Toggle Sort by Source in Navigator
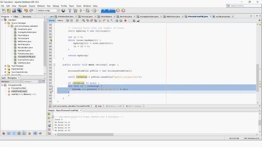This screenshot has height=147, width=262. click(x=40, y=134)
